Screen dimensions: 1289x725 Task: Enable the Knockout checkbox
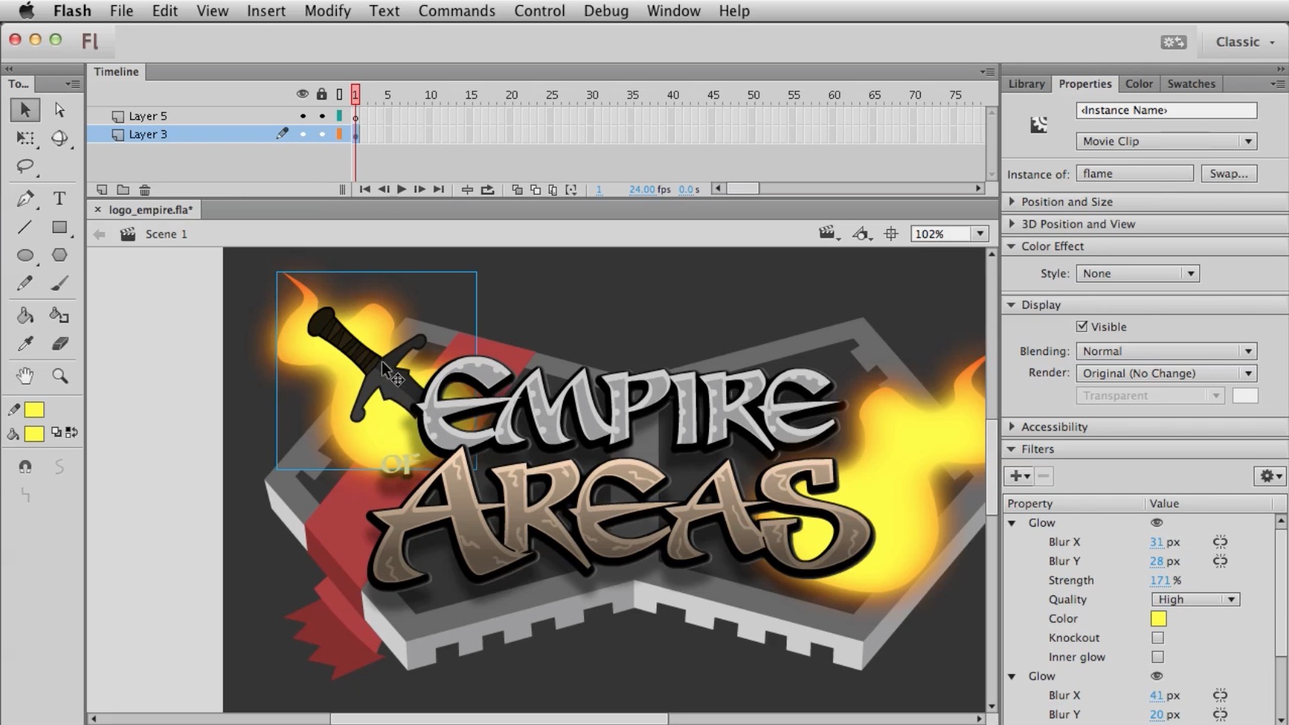(1157, 638)
